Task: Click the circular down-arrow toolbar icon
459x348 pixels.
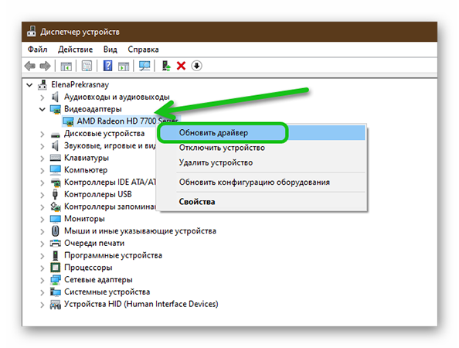Action: pos(196,66)
